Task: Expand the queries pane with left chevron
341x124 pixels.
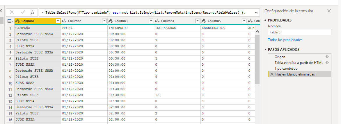Action: click(x=1, y=10)
